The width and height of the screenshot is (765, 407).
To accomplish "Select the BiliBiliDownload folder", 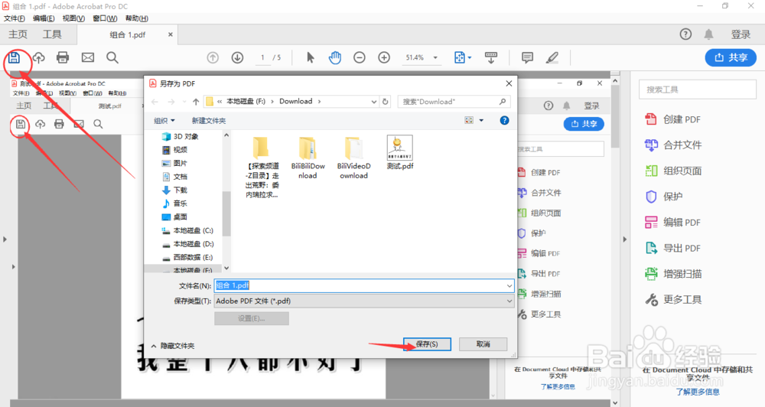I will click(308, 158).
